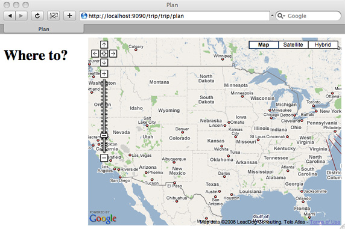345x229 pixels.
Task: Pan the map up with the up arrow
Action: pos(104,44)
